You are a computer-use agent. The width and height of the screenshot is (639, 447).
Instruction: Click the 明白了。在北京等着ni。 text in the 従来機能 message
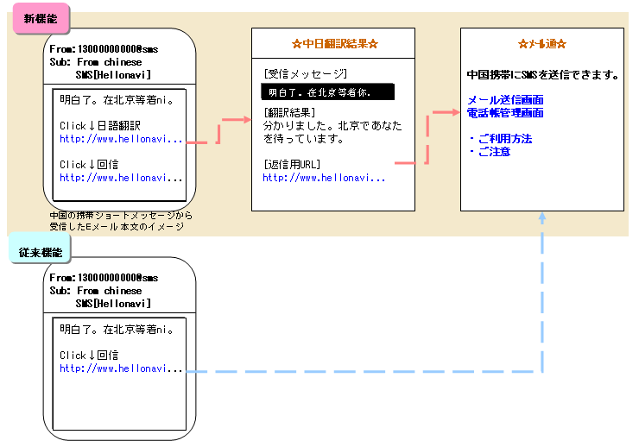coord(117,329)
